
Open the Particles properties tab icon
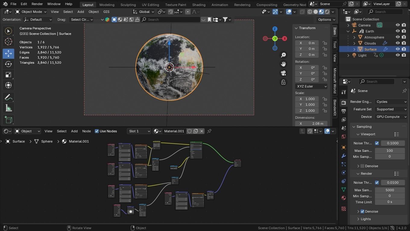click(344, 164)
